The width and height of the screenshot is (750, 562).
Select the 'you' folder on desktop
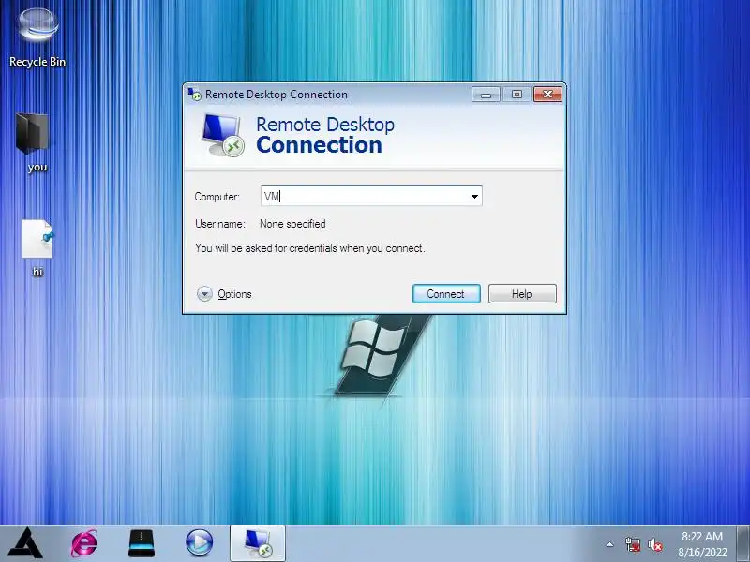[x=34, y=142]
